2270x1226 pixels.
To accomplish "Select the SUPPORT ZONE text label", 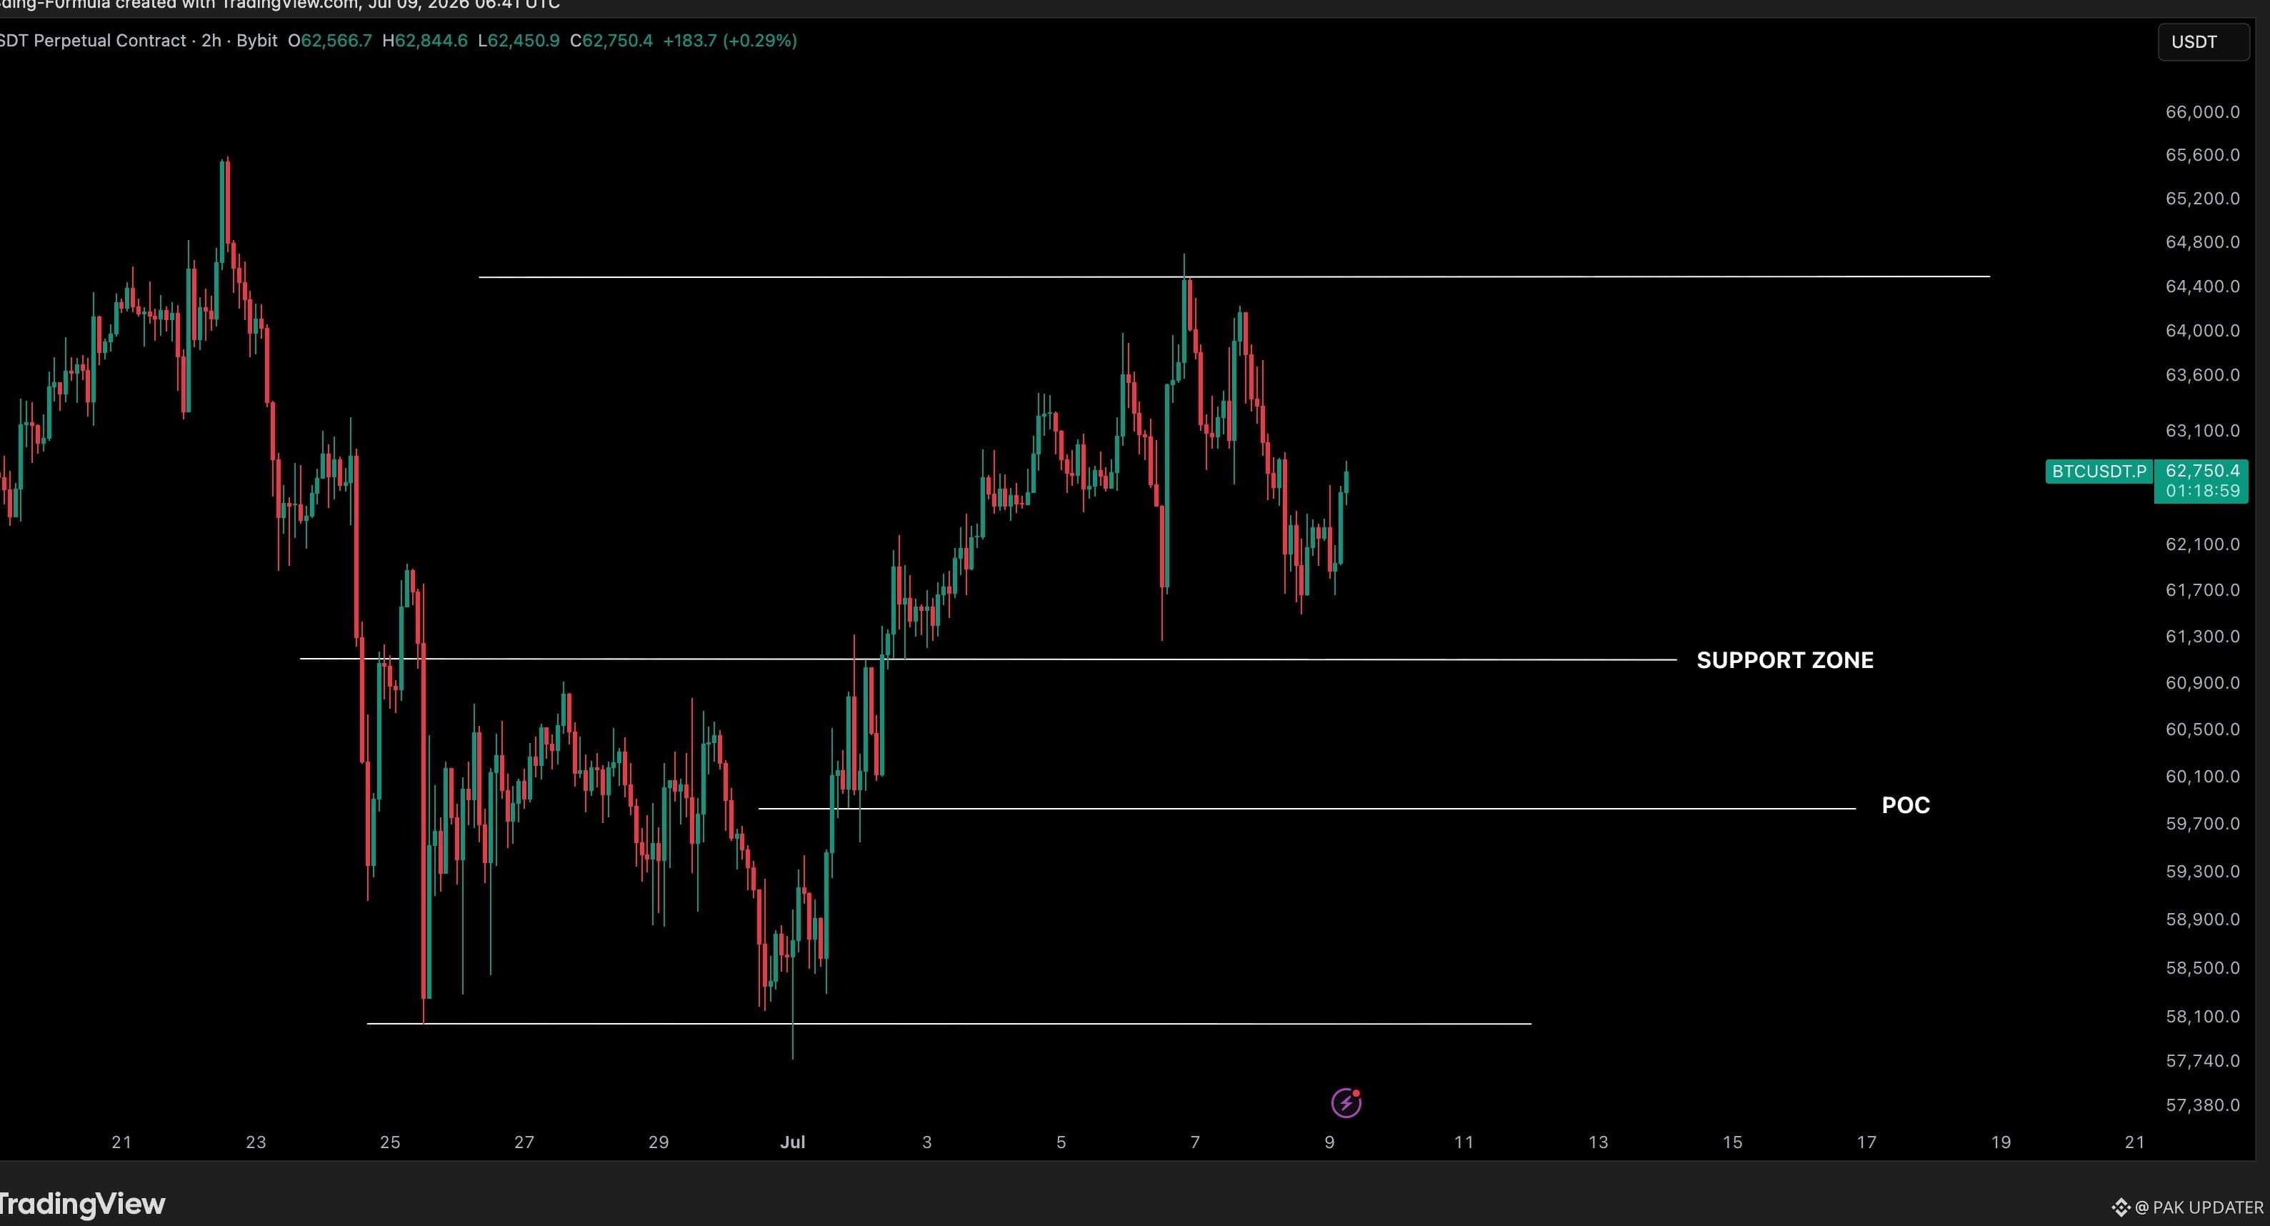I will click(1784, 660).
